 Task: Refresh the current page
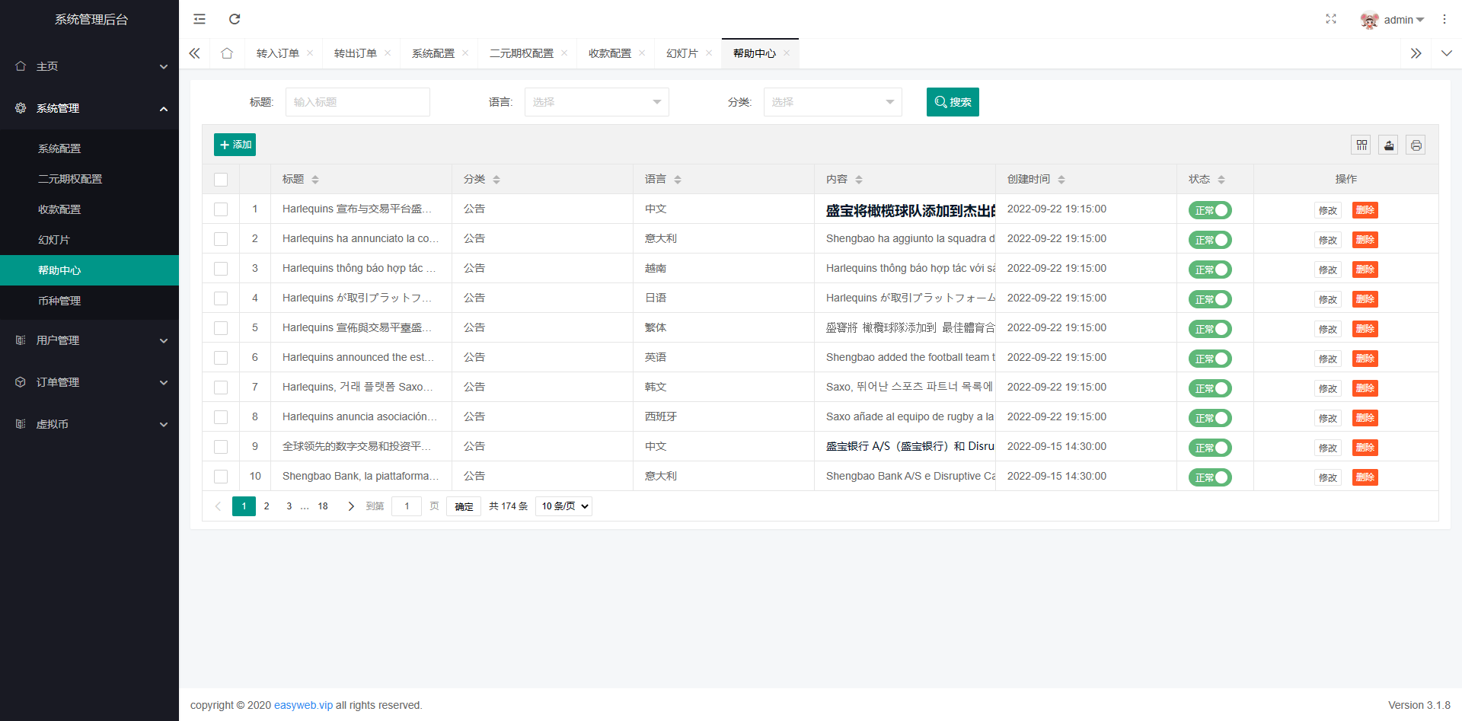[235, 19]
